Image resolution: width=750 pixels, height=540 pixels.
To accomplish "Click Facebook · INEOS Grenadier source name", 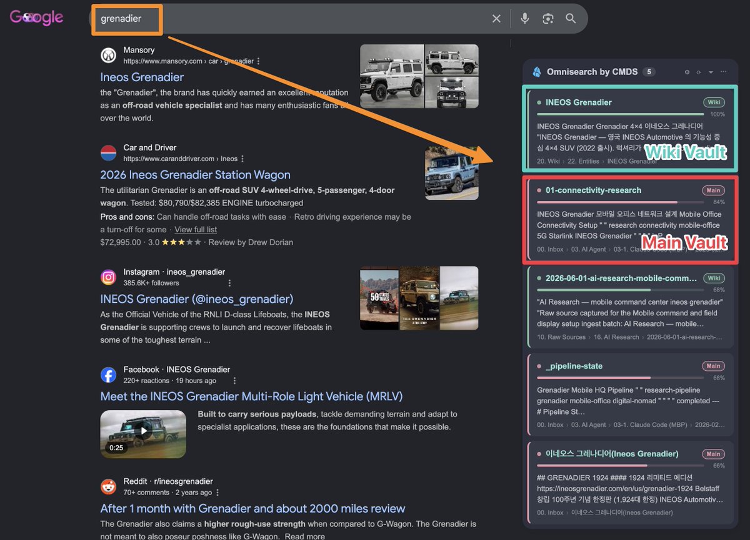I will click(x=177, y=370).
